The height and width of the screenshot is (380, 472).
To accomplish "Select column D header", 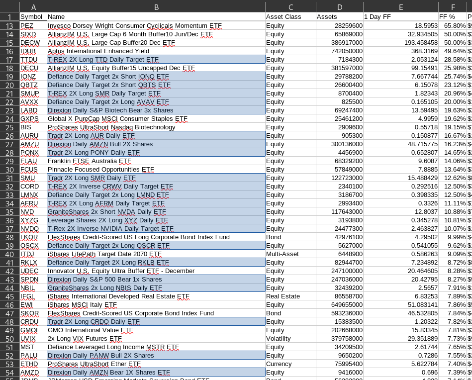I will [340, 7].
